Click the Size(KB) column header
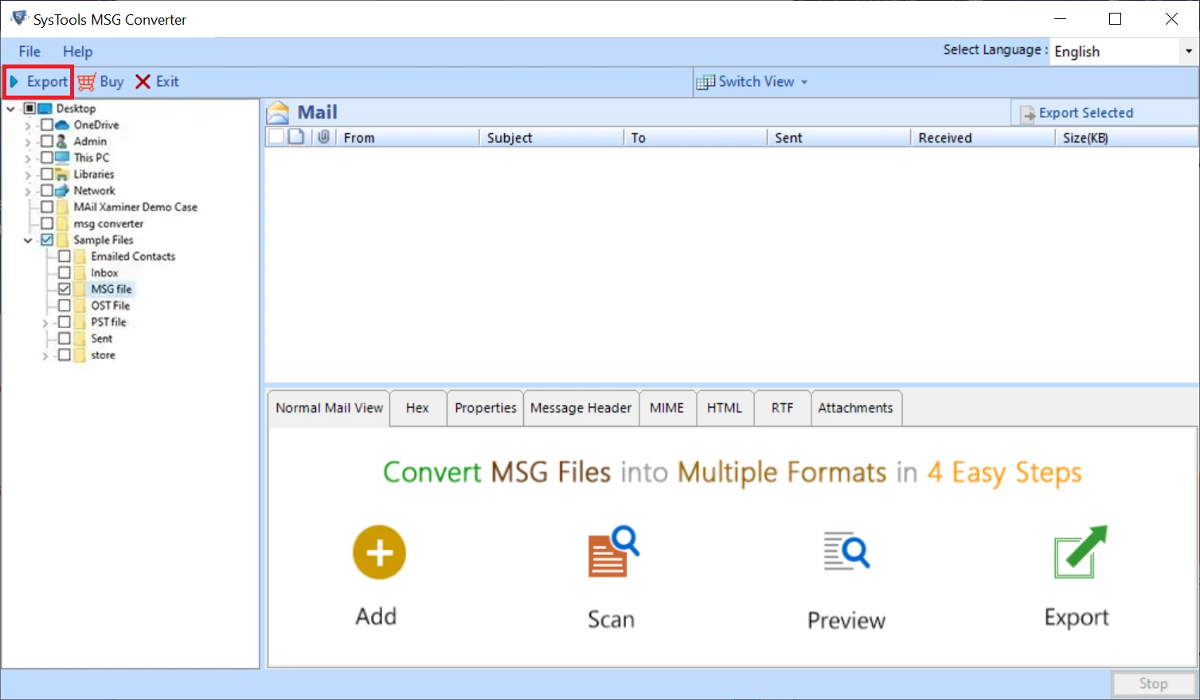 pos(1127,138)
